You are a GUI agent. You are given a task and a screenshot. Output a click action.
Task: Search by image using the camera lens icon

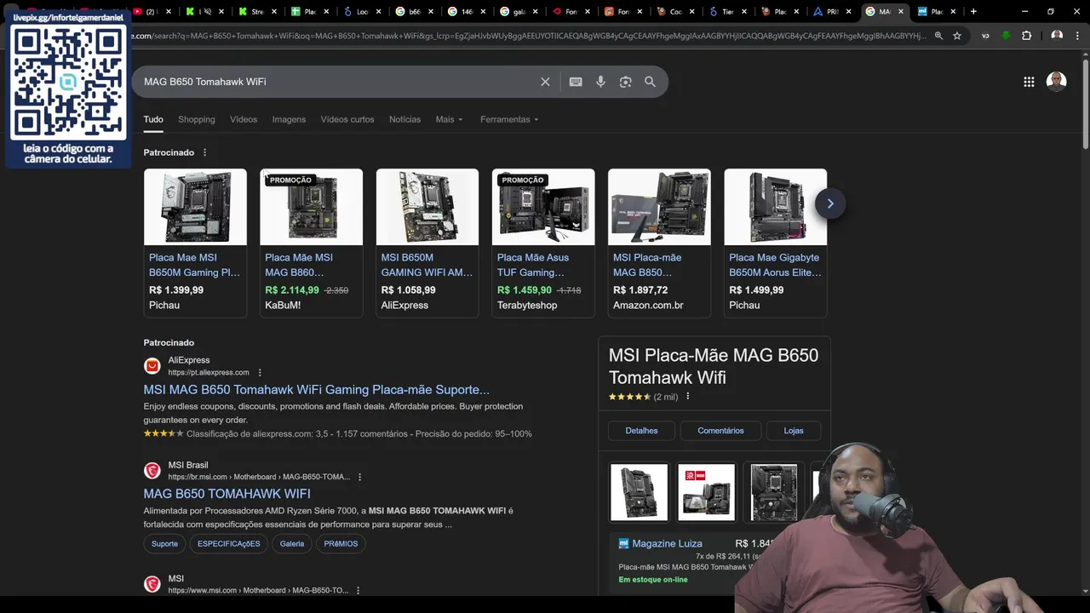click(x=625, y=82)
